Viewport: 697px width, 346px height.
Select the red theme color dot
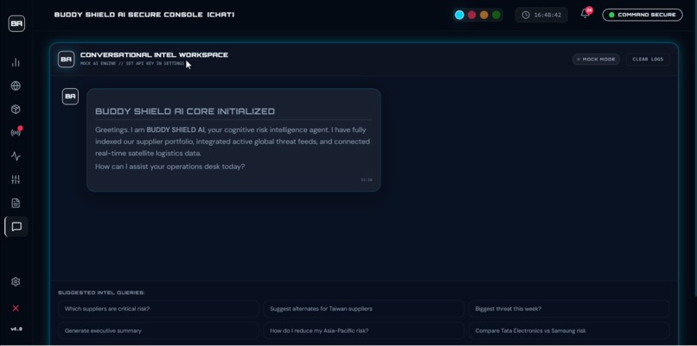coord(471,15)
